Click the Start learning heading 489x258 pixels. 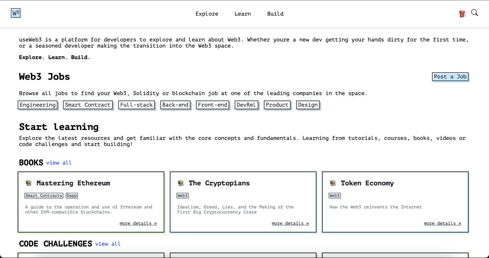(59, 127)
